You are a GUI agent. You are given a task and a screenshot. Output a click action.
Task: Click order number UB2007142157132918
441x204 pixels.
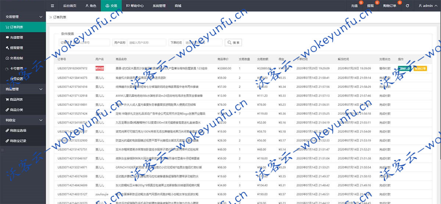click(x=72, y=96)
